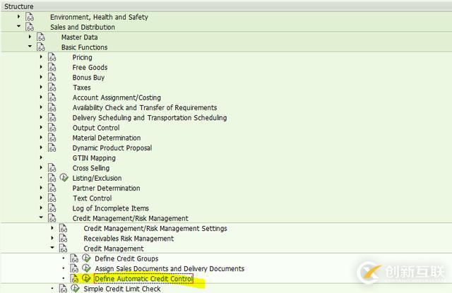Click the Structure column header
Viewport: 452px width, 293px height.
tap(226, 6)
